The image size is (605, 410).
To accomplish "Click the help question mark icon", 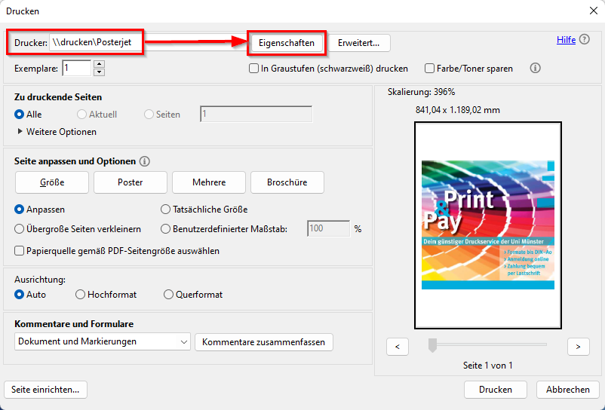I will pyautogui.click(x=585, y=40).
